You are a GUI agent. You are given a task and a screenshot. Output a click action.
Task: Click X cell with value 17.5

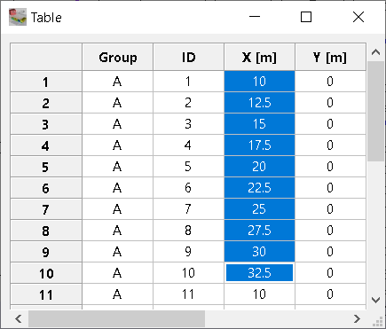(x=259, y=145)
